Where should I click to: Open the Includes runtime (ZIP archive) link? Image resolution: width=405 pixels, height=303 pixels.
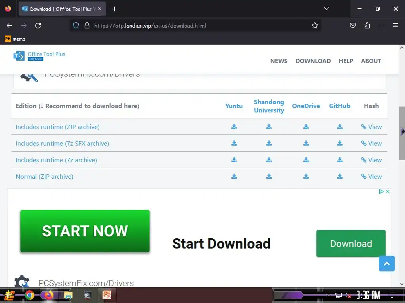coord(58,127)
